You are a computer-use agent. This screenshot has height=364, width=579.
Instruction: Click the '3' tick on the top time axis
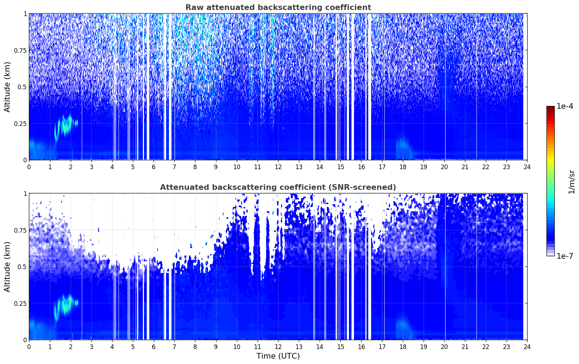click(91, 167)
